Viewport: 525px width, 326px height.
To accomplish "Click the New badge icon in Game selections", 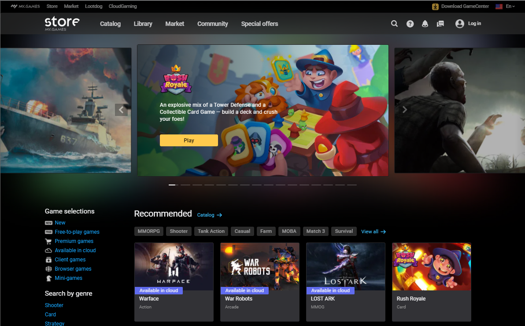I will click(x=48, y=223).
